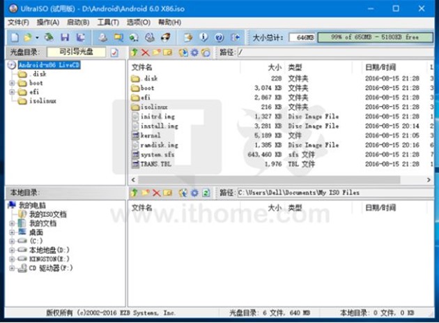Screen dimensions: 439x323
Task: Sort by 文件名 column header in image list
Action: point(143,68)
